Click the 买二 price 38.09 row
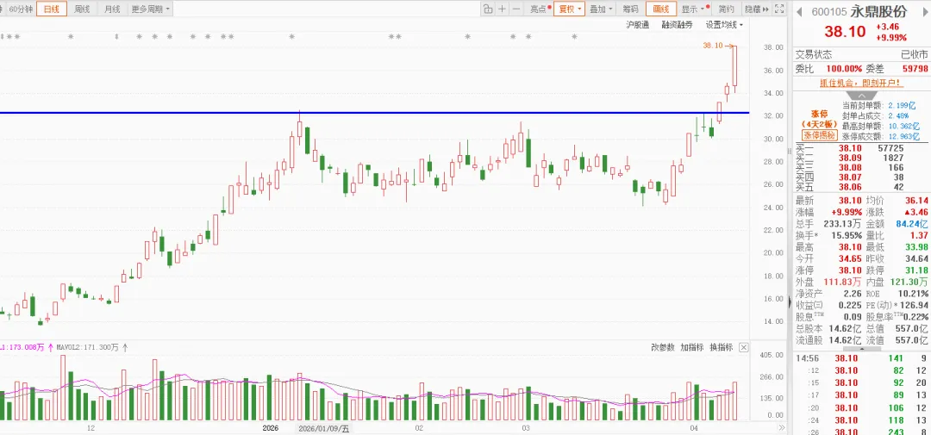 pyautogui.click(x=862, y=158)
